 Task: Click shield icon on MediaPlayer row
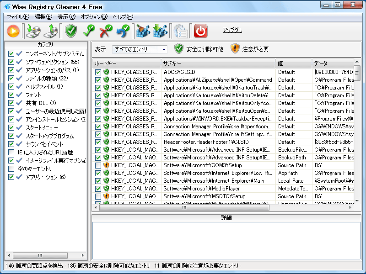[x=106, y=189]
